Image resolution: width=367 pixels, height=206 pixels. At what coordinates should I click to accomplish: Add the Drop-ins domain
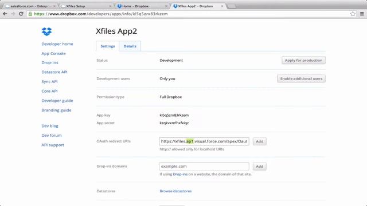(259, 167)
